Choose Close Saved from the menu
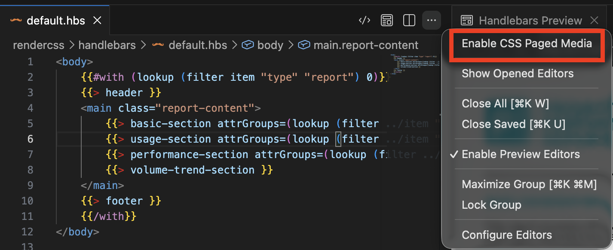Viewport: 613px width, 250px height. pos(514,124)
